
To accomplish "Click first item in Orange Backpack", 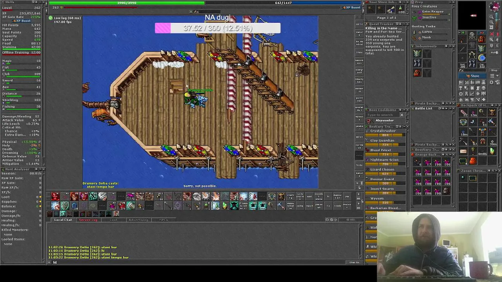I will tap(417, 162).
